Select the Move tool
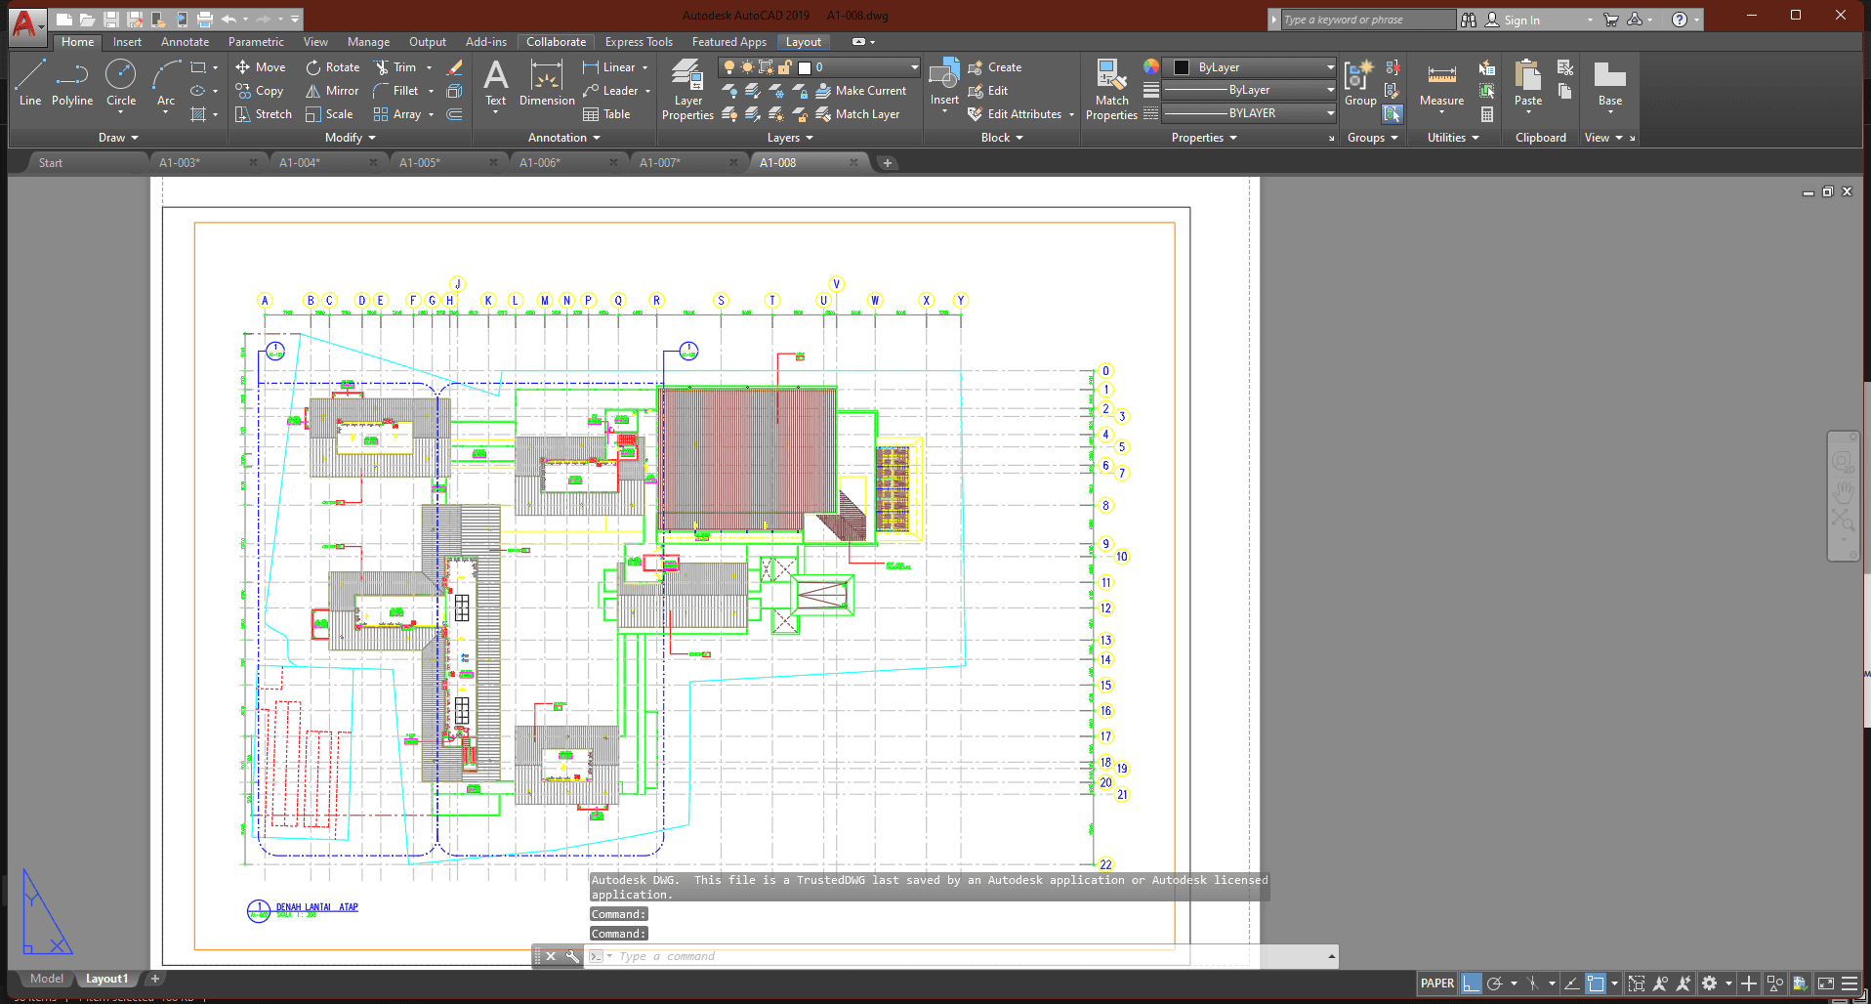Image resolution: width=1871 pixels, height=1004 pixels. (260, 66)
